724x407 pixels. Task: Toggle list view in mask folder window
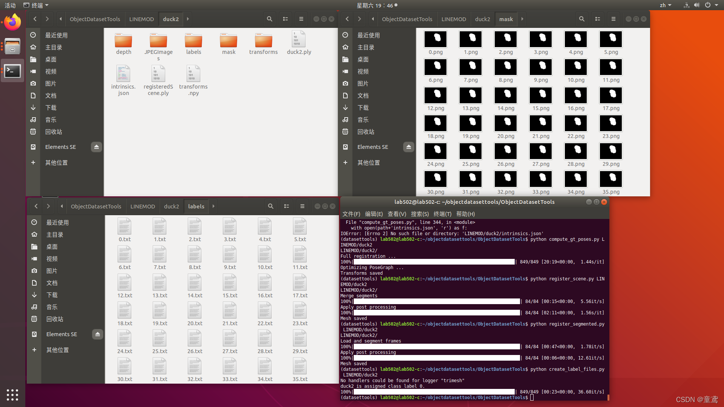(597, 19)
